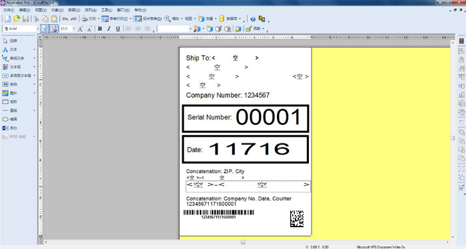
Task: Pick the curved text tool
Action: 13,58
